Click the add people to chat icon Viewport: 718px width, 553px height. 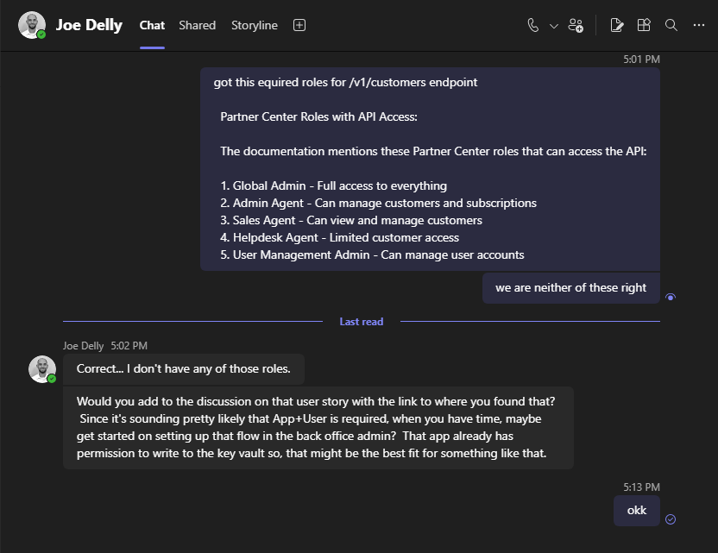coord(576,25)
